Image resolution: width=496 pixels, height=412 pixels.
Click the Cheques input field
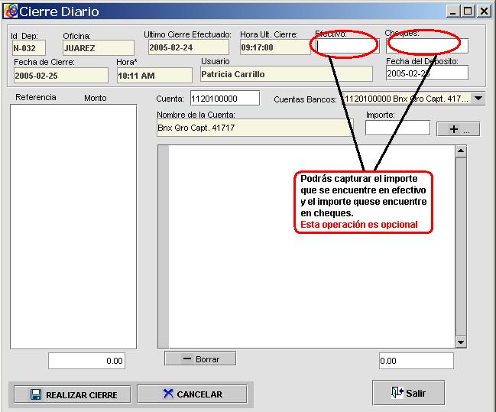point(426,47)
